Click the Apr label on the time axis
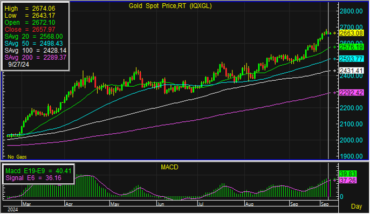The image size is (370, 214). 69,204
